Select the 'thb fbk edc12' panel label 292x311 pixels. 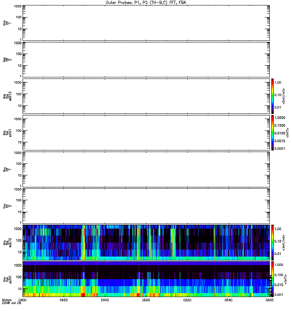(x=7, y=96)
